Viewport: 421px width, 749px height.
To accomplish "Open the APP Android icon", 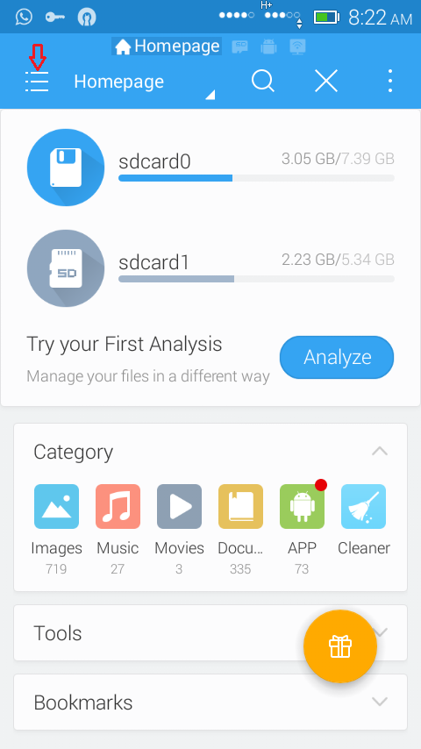I will click(302, 506).
